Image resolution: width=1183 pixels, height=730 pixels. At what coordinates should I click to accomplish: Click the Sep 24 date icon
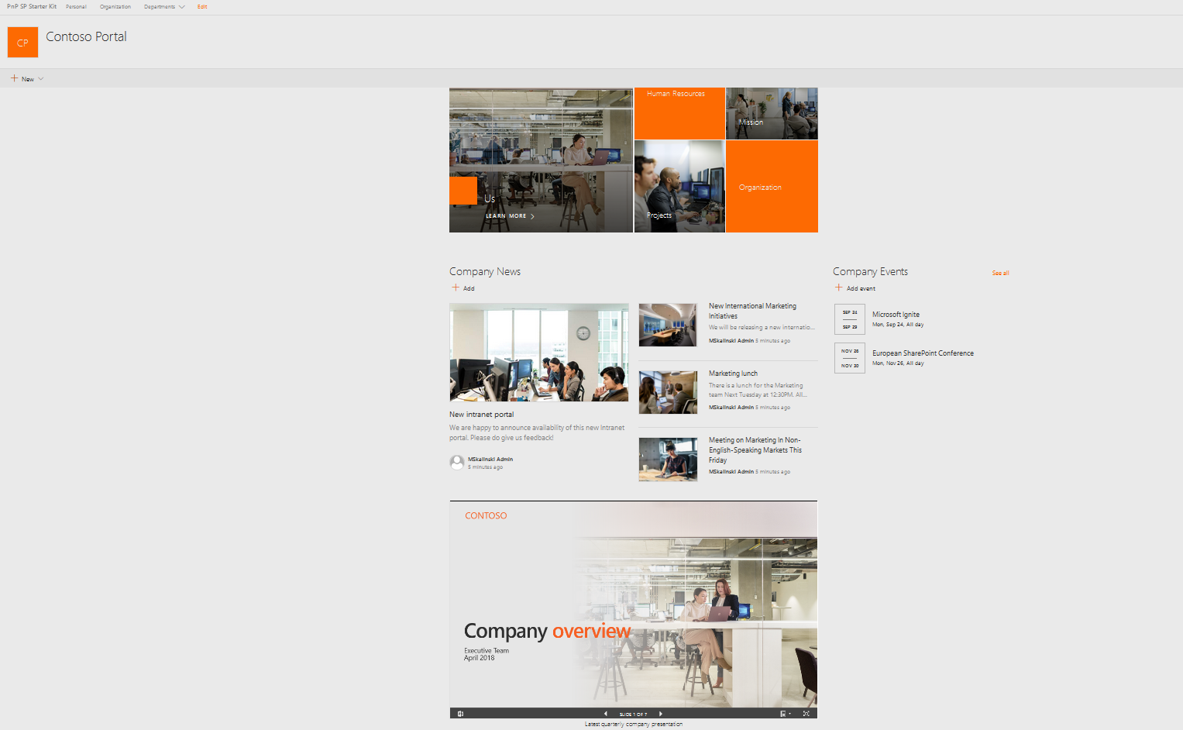(x=850, y=319)
